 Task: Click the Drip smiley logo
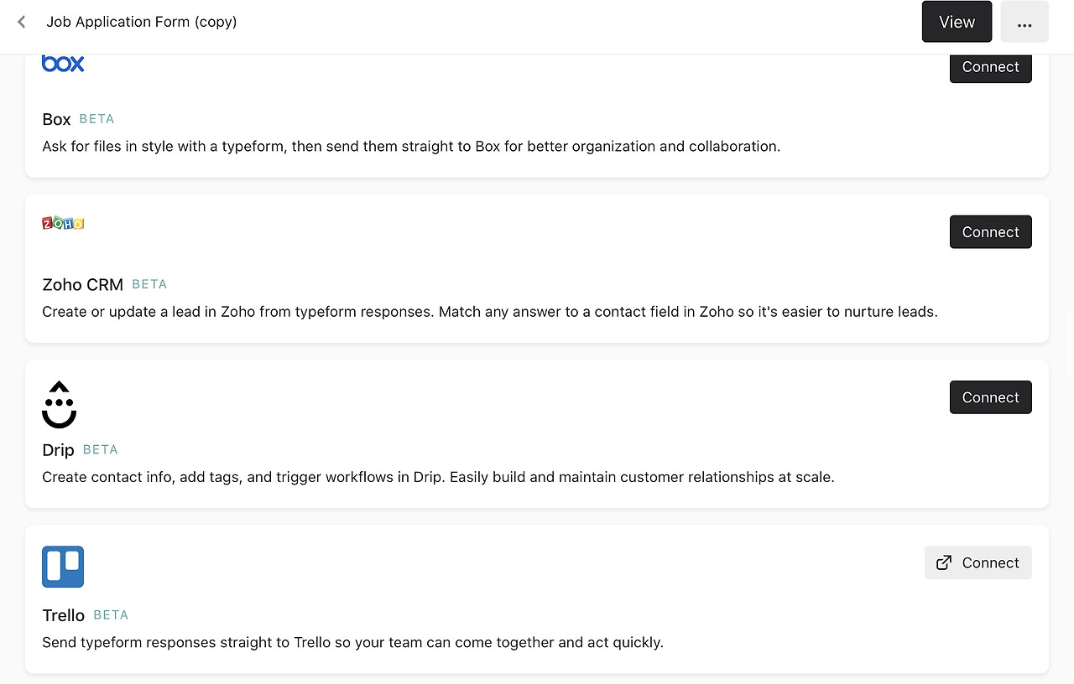[59, 404]
